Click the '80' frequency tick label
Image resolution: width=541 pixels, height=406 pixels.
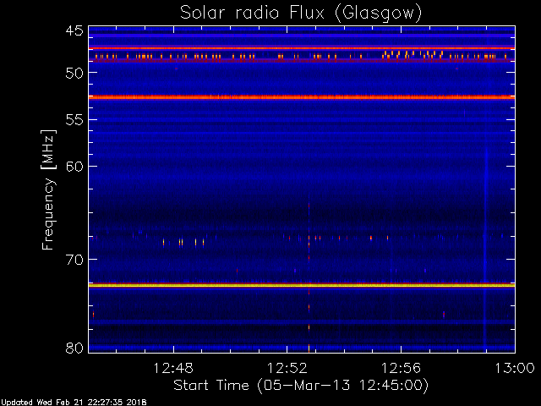(x=74, y=348)
